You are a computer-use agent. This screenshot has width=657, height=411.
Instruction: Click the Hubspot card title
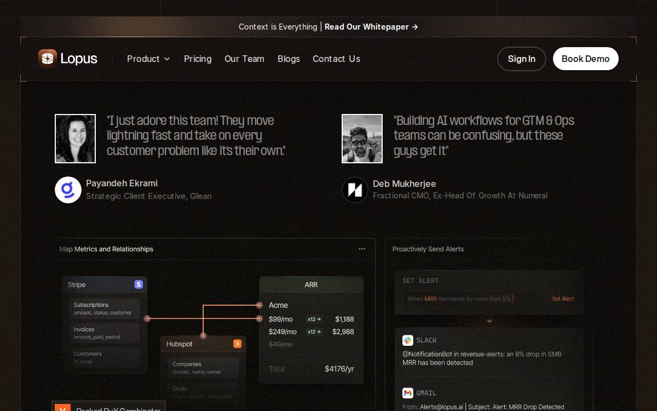coord(180,344)
